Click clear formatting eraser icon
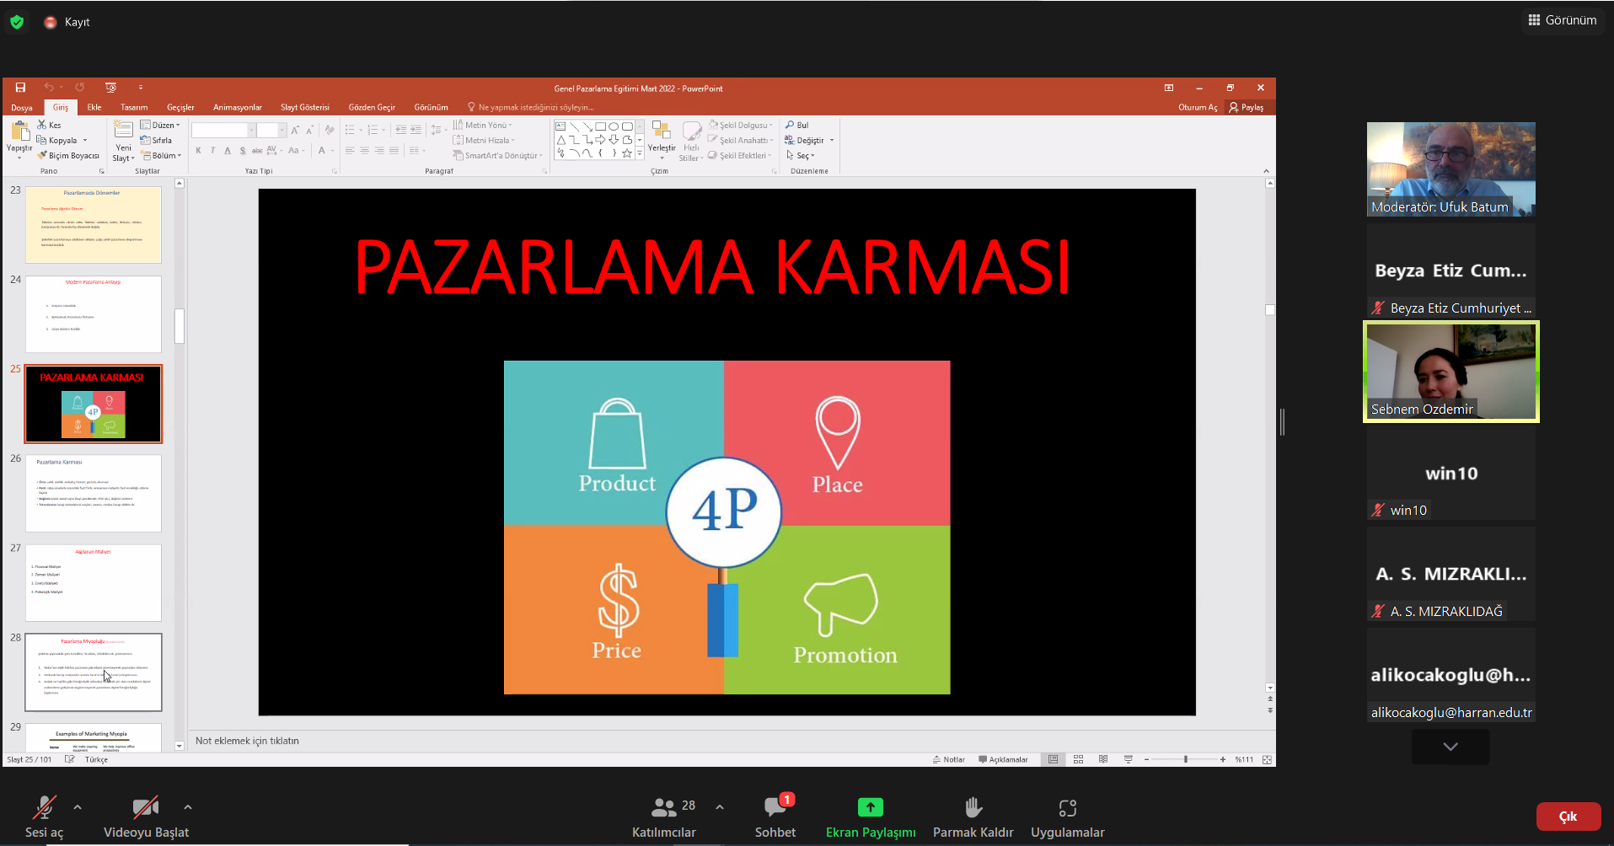The image size is (1614, 846). coord(330,130)
